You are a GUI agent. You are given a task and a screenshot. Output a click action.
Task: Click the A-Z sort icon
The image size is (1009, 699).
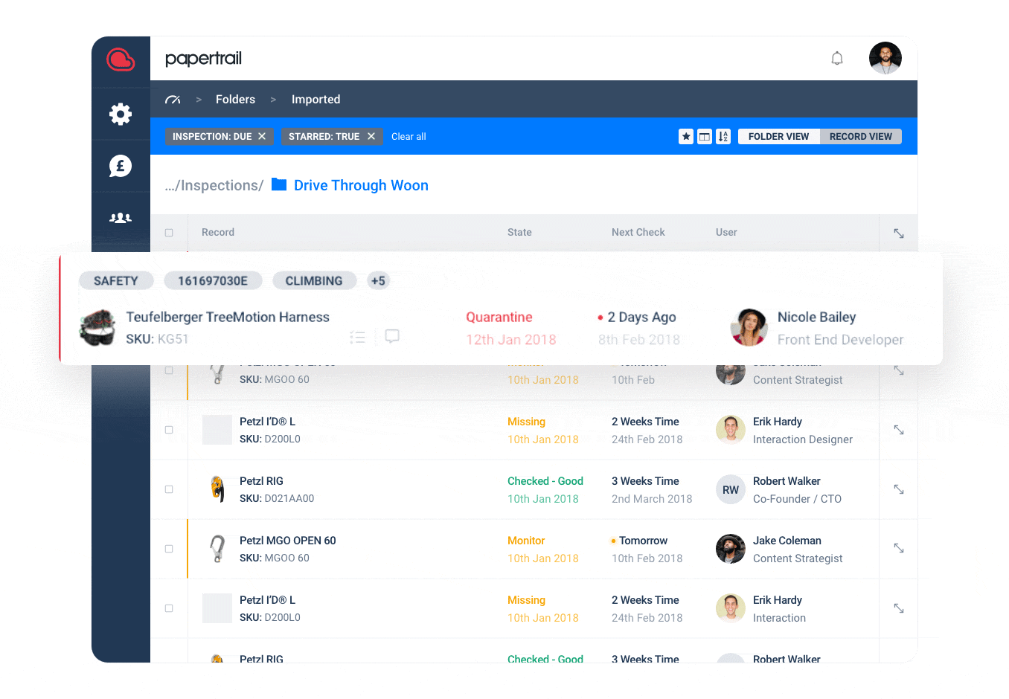pyautogui.click(x=723, y=136)
